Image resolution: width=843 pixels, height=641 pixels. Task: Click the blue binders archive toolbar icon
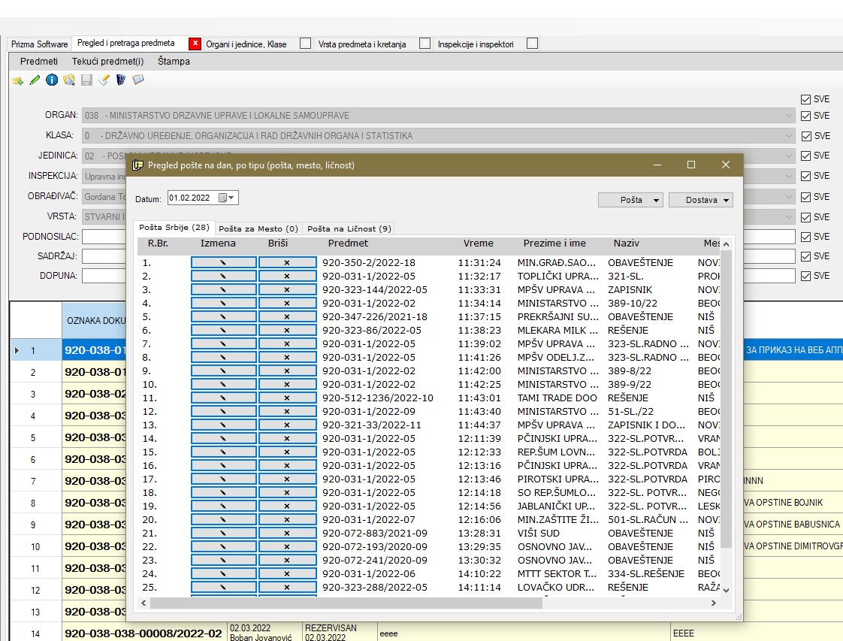coord(121,80)
